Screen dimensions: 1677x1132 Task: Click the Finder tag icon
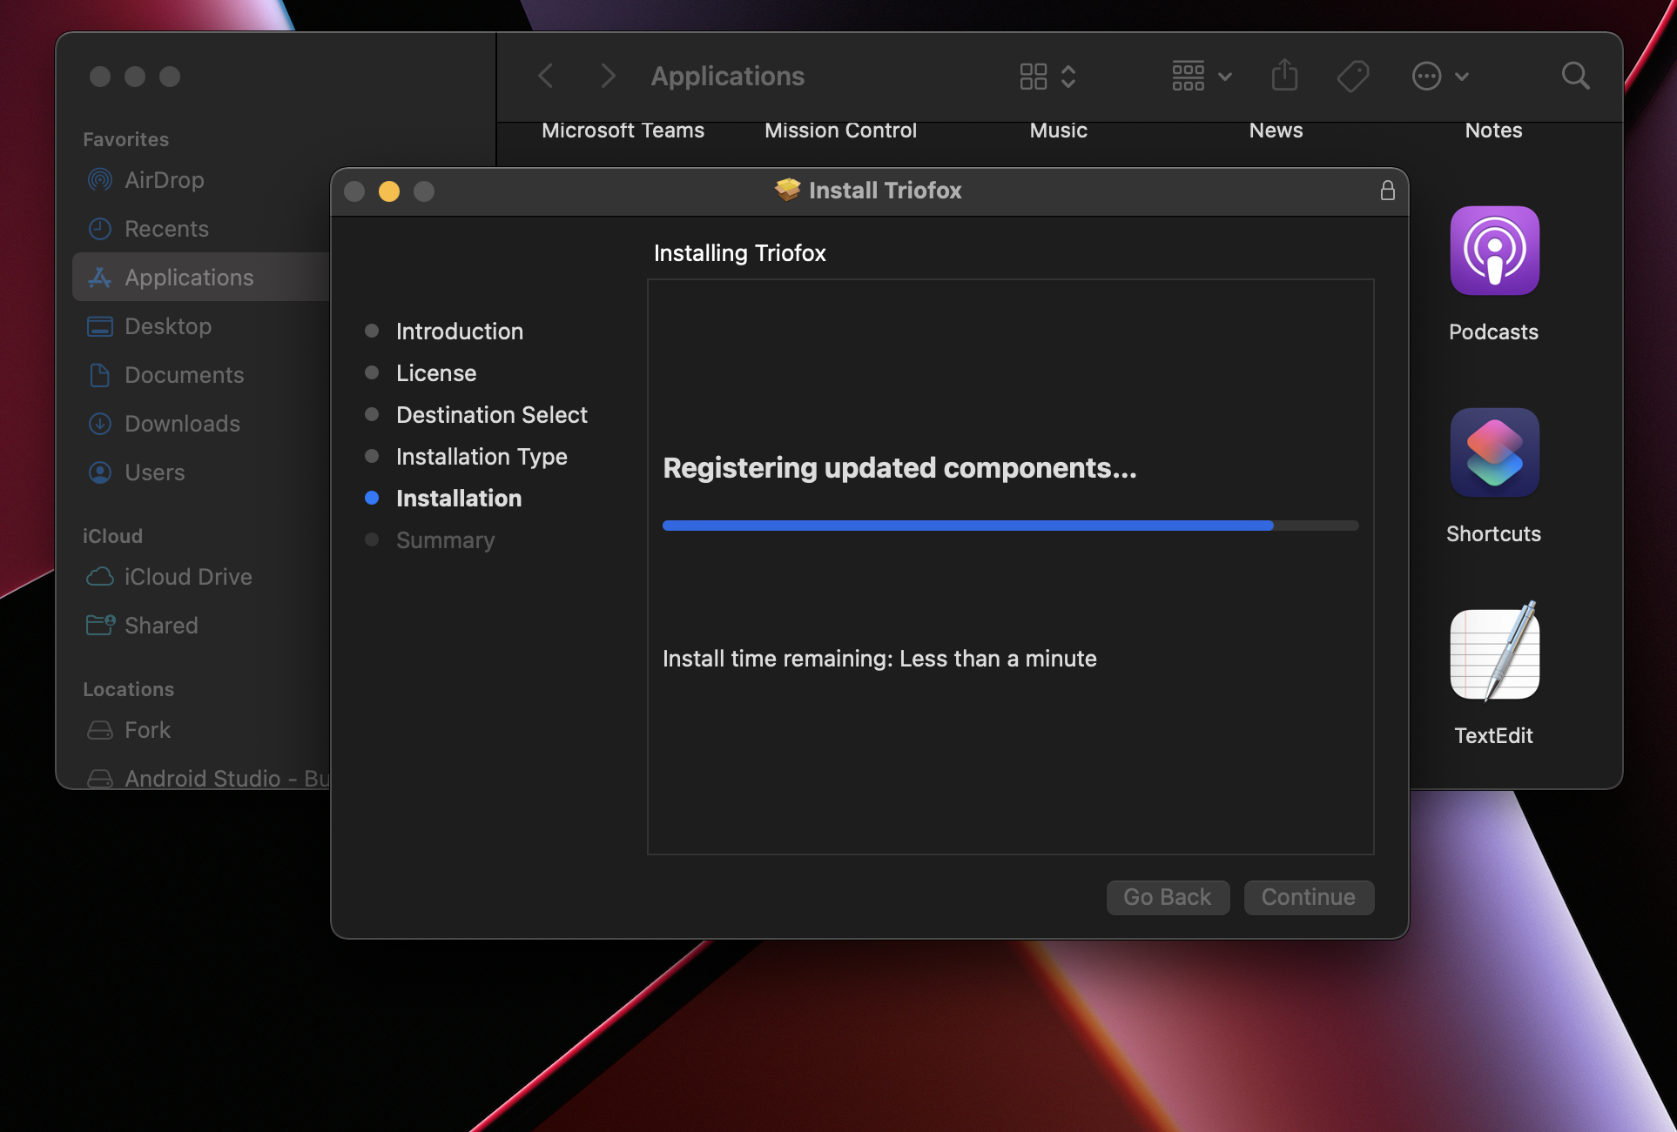[x=1353, y=76]
